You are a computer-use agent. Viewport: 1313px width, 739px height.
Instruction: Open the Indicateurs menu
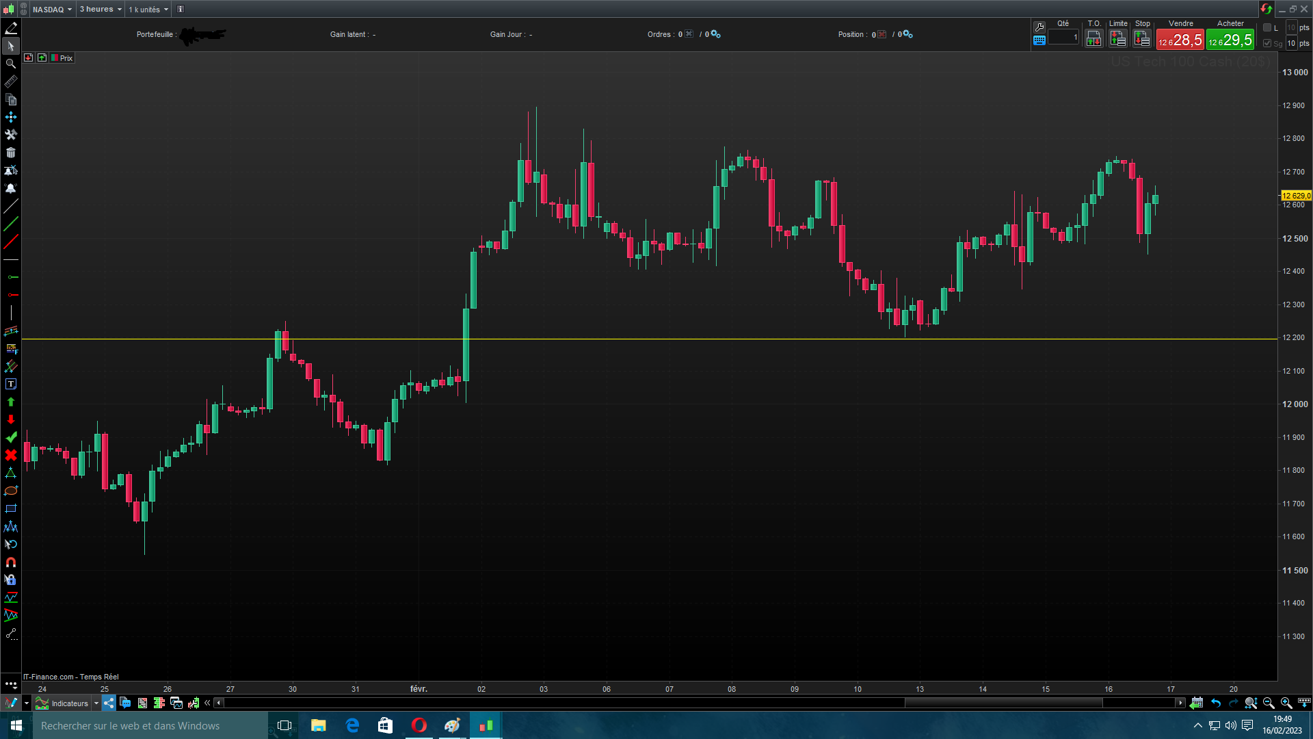(x=69, y=703)
